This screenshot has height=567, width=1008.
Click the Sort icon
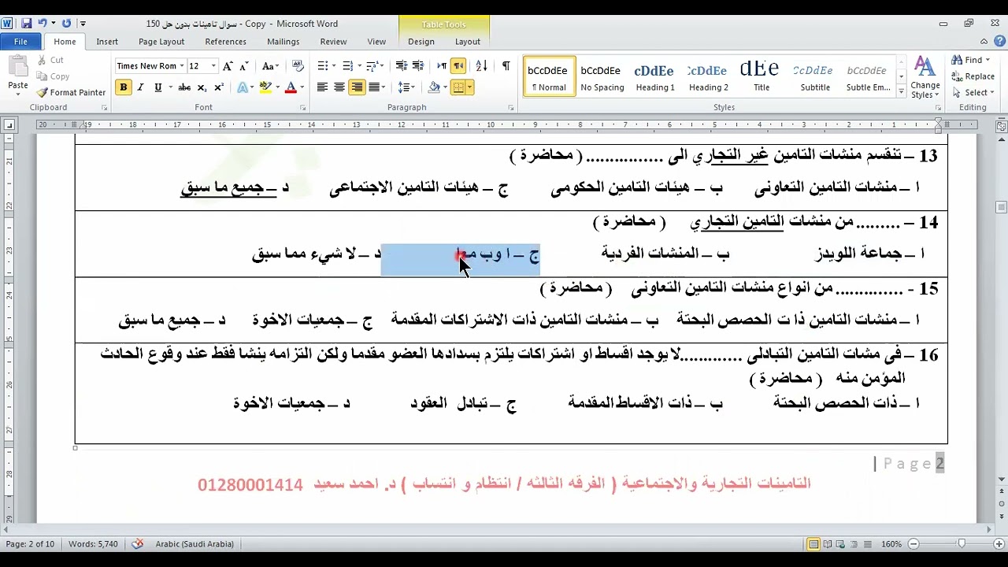(482, 66)
